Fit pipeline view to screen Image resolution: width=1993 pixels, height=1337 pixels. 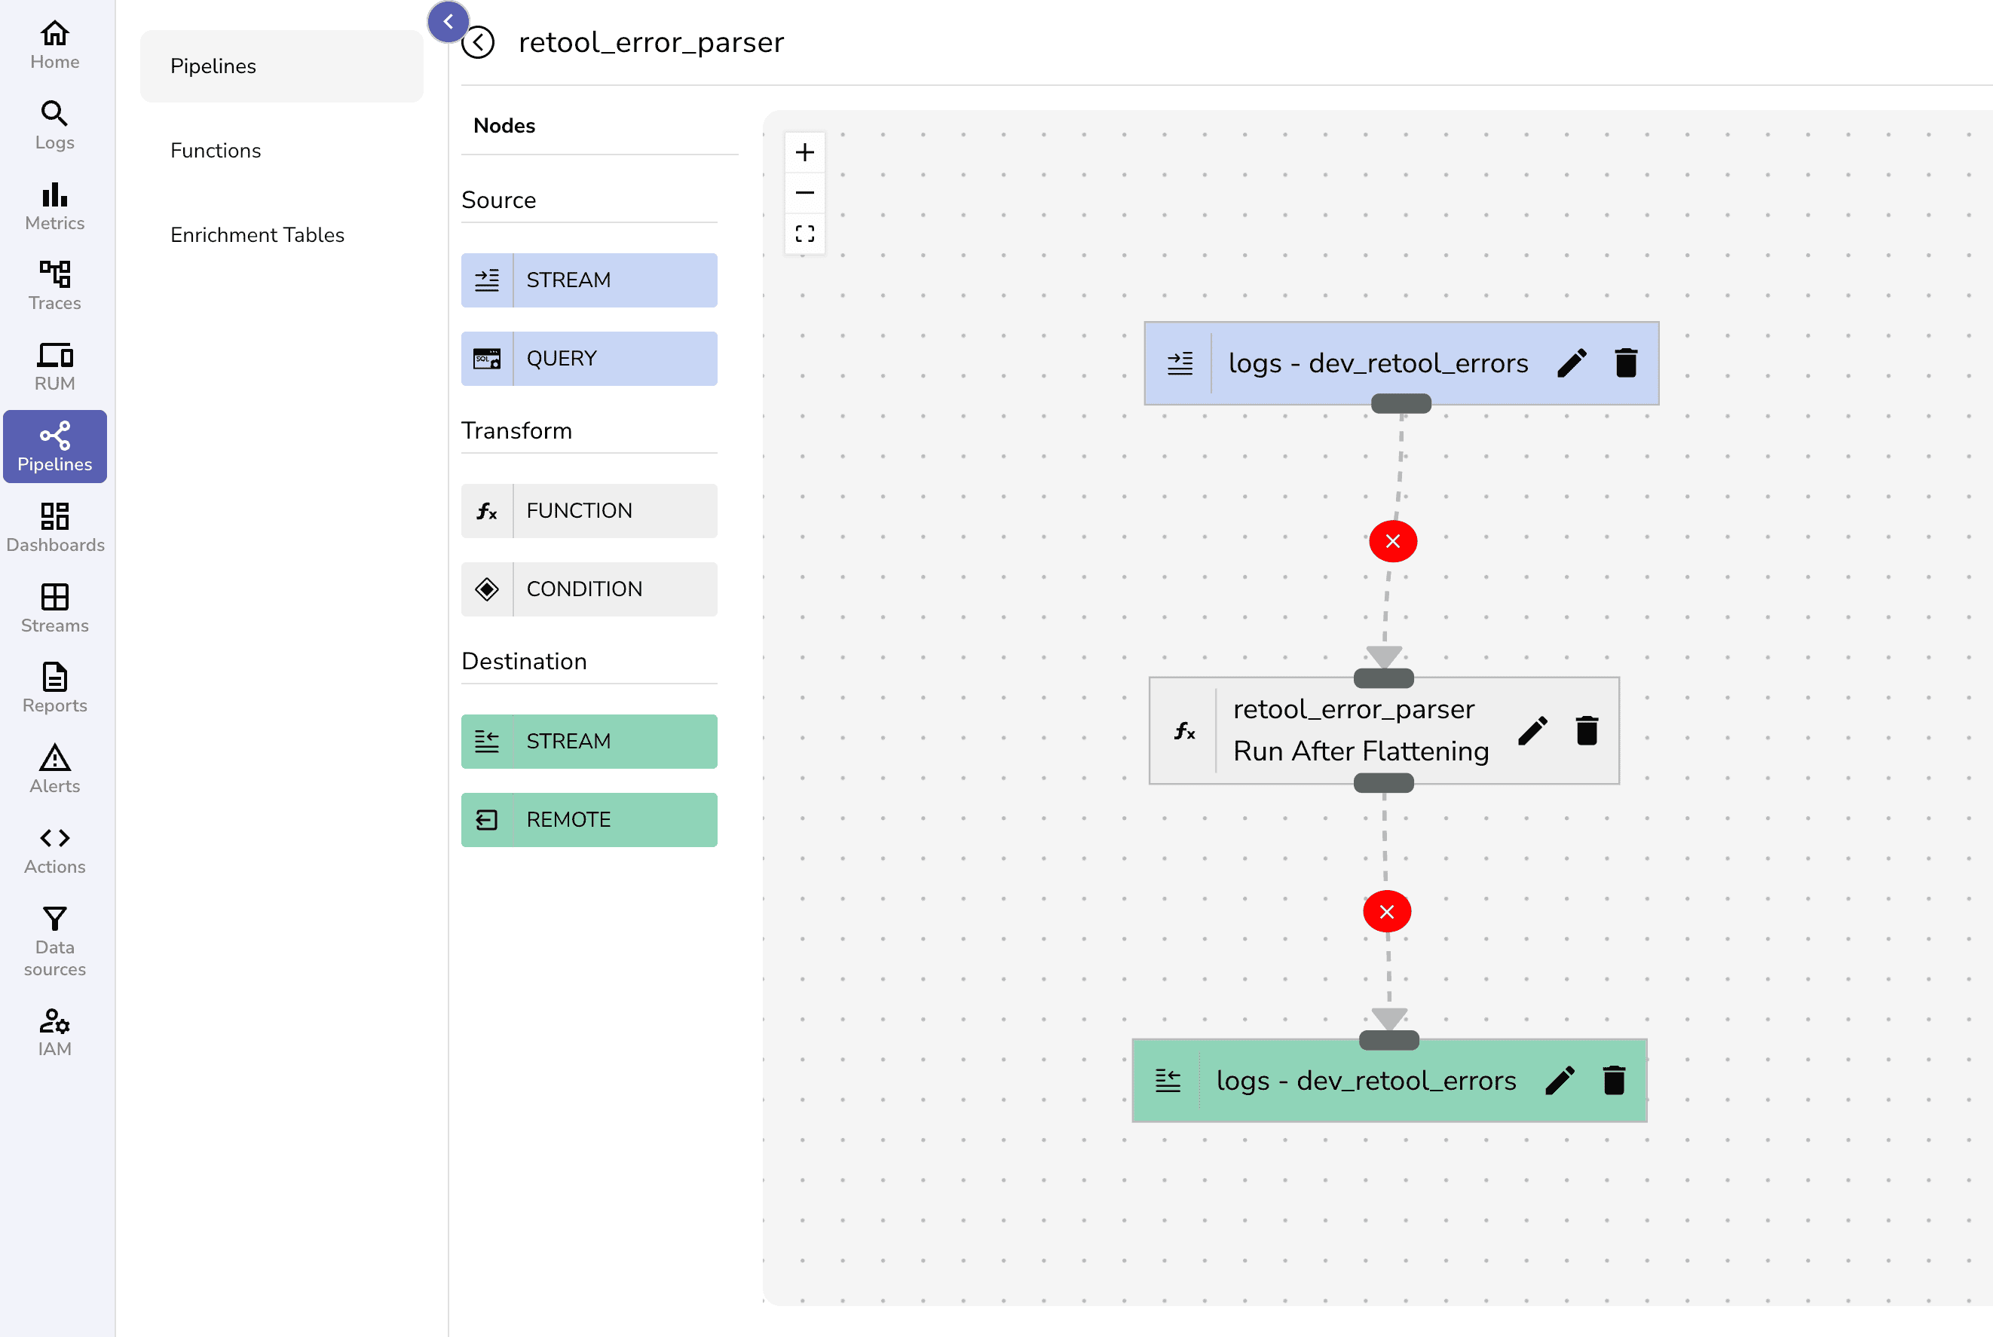804,234
